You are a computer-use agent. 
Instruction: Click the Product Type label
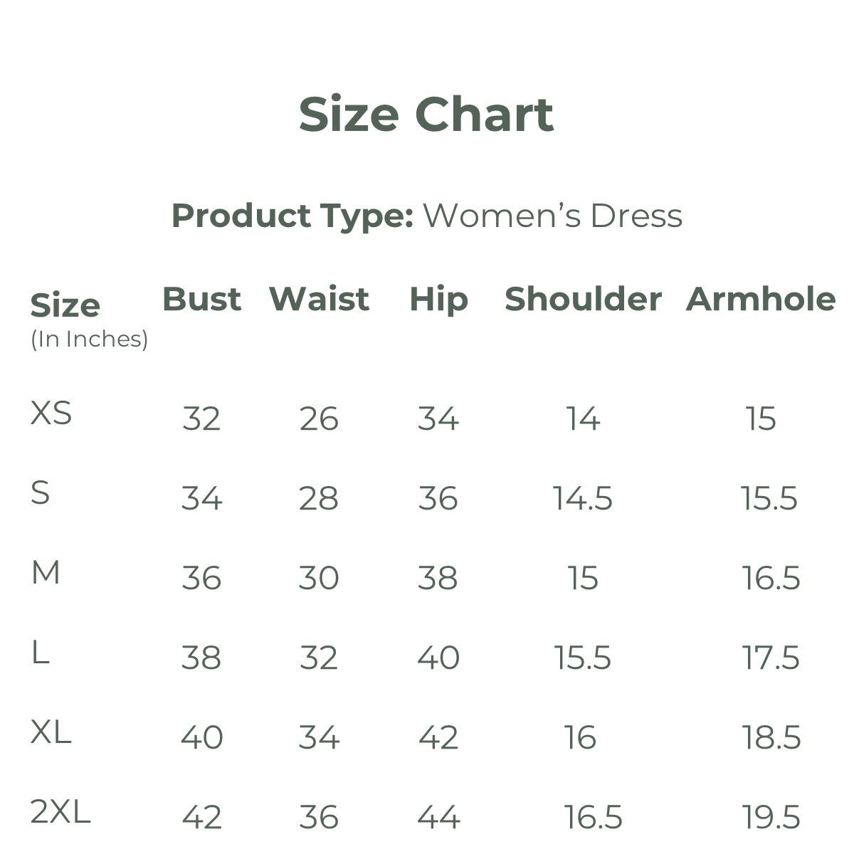tap(292, 216)
